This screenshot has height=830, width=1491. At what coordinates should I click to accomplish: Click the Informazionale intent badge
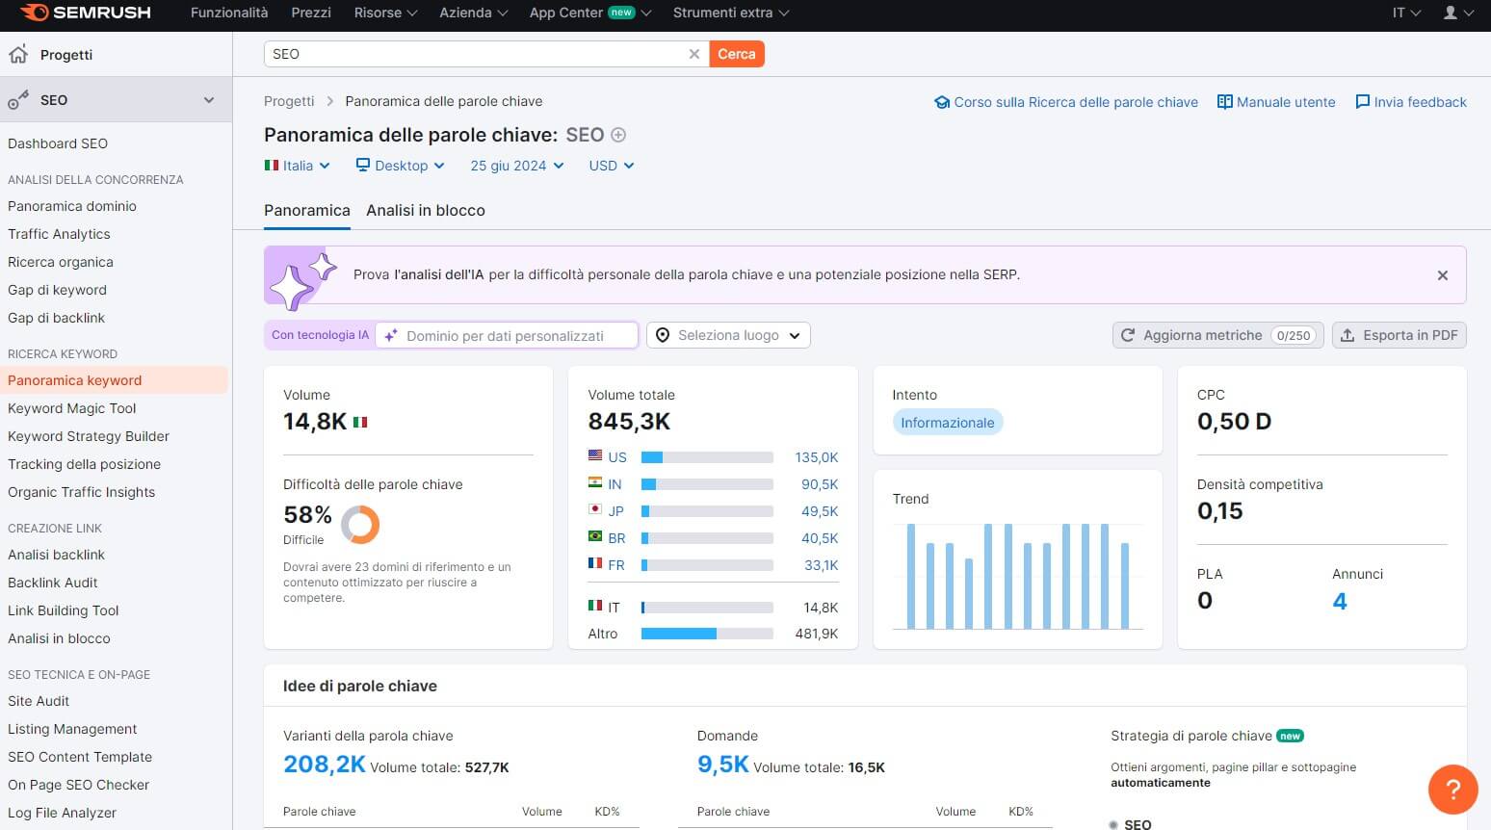[x=948, y=423]
